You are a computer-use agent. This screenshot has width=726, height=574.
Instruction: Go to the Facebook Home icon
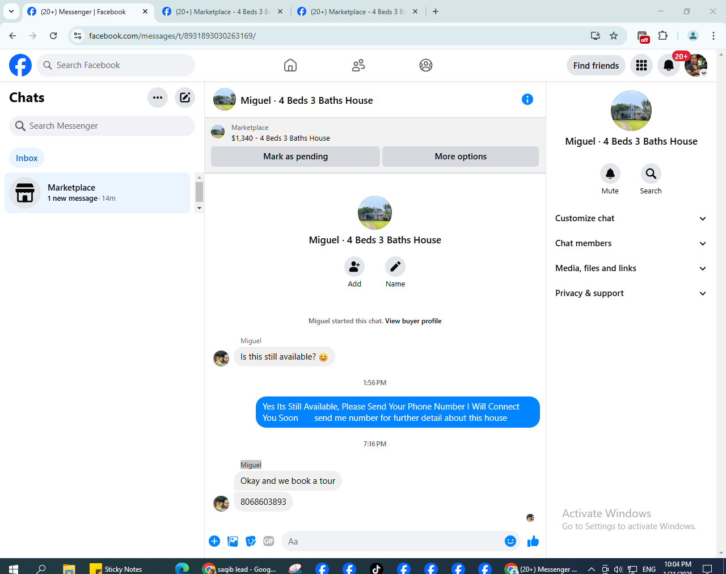click(x=290, y=65)
